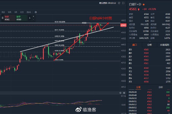Viewport: 172px width, 114px height.
Task: Open fullscreen chart view
Action: [x=123, y=3]
